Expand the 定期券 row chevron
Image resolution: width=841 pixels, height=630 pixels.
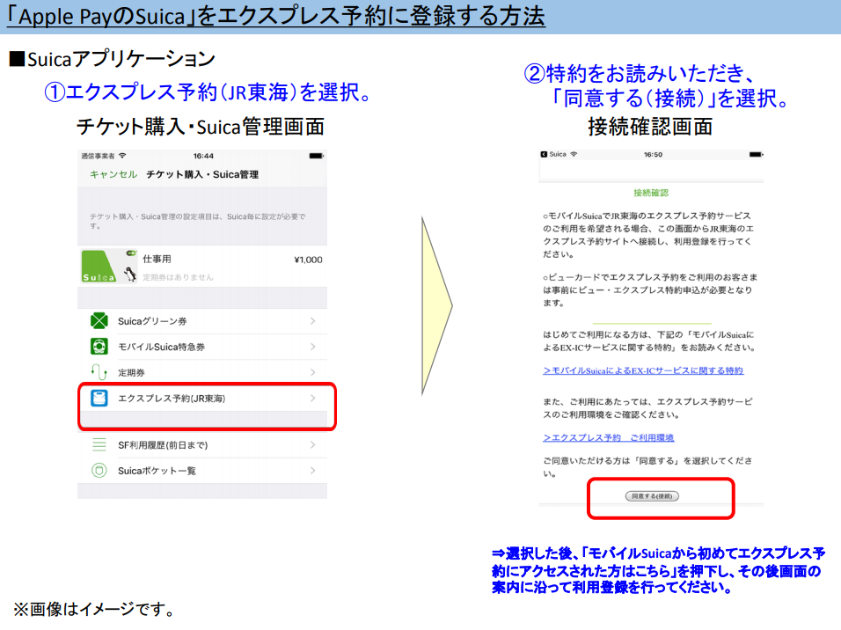point(312,372)
